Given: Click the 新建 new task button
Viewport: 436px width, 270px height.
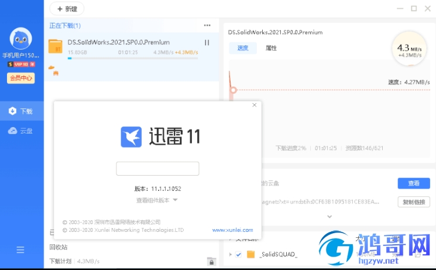Looking at the screenshot, I should pos(67,9).
